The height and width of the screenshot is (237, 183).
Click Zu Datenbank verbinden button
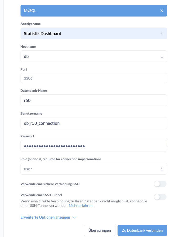[142, 230]
